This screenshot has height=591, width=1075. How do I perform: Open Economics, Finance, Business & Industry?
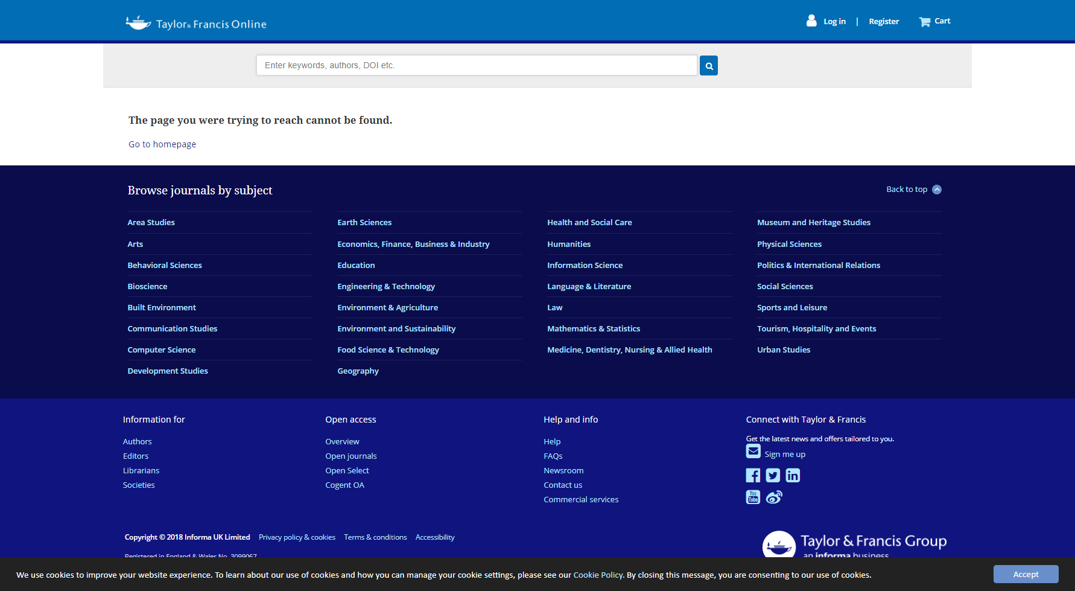tap(413, 244)
